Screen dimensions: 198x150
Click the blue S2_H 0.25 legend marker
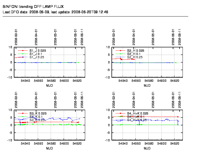(x=121, y=57)
